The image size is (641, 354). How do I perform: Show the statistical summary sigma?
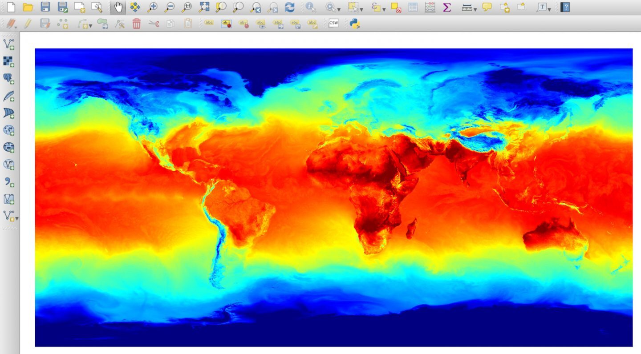click(447, 7)
